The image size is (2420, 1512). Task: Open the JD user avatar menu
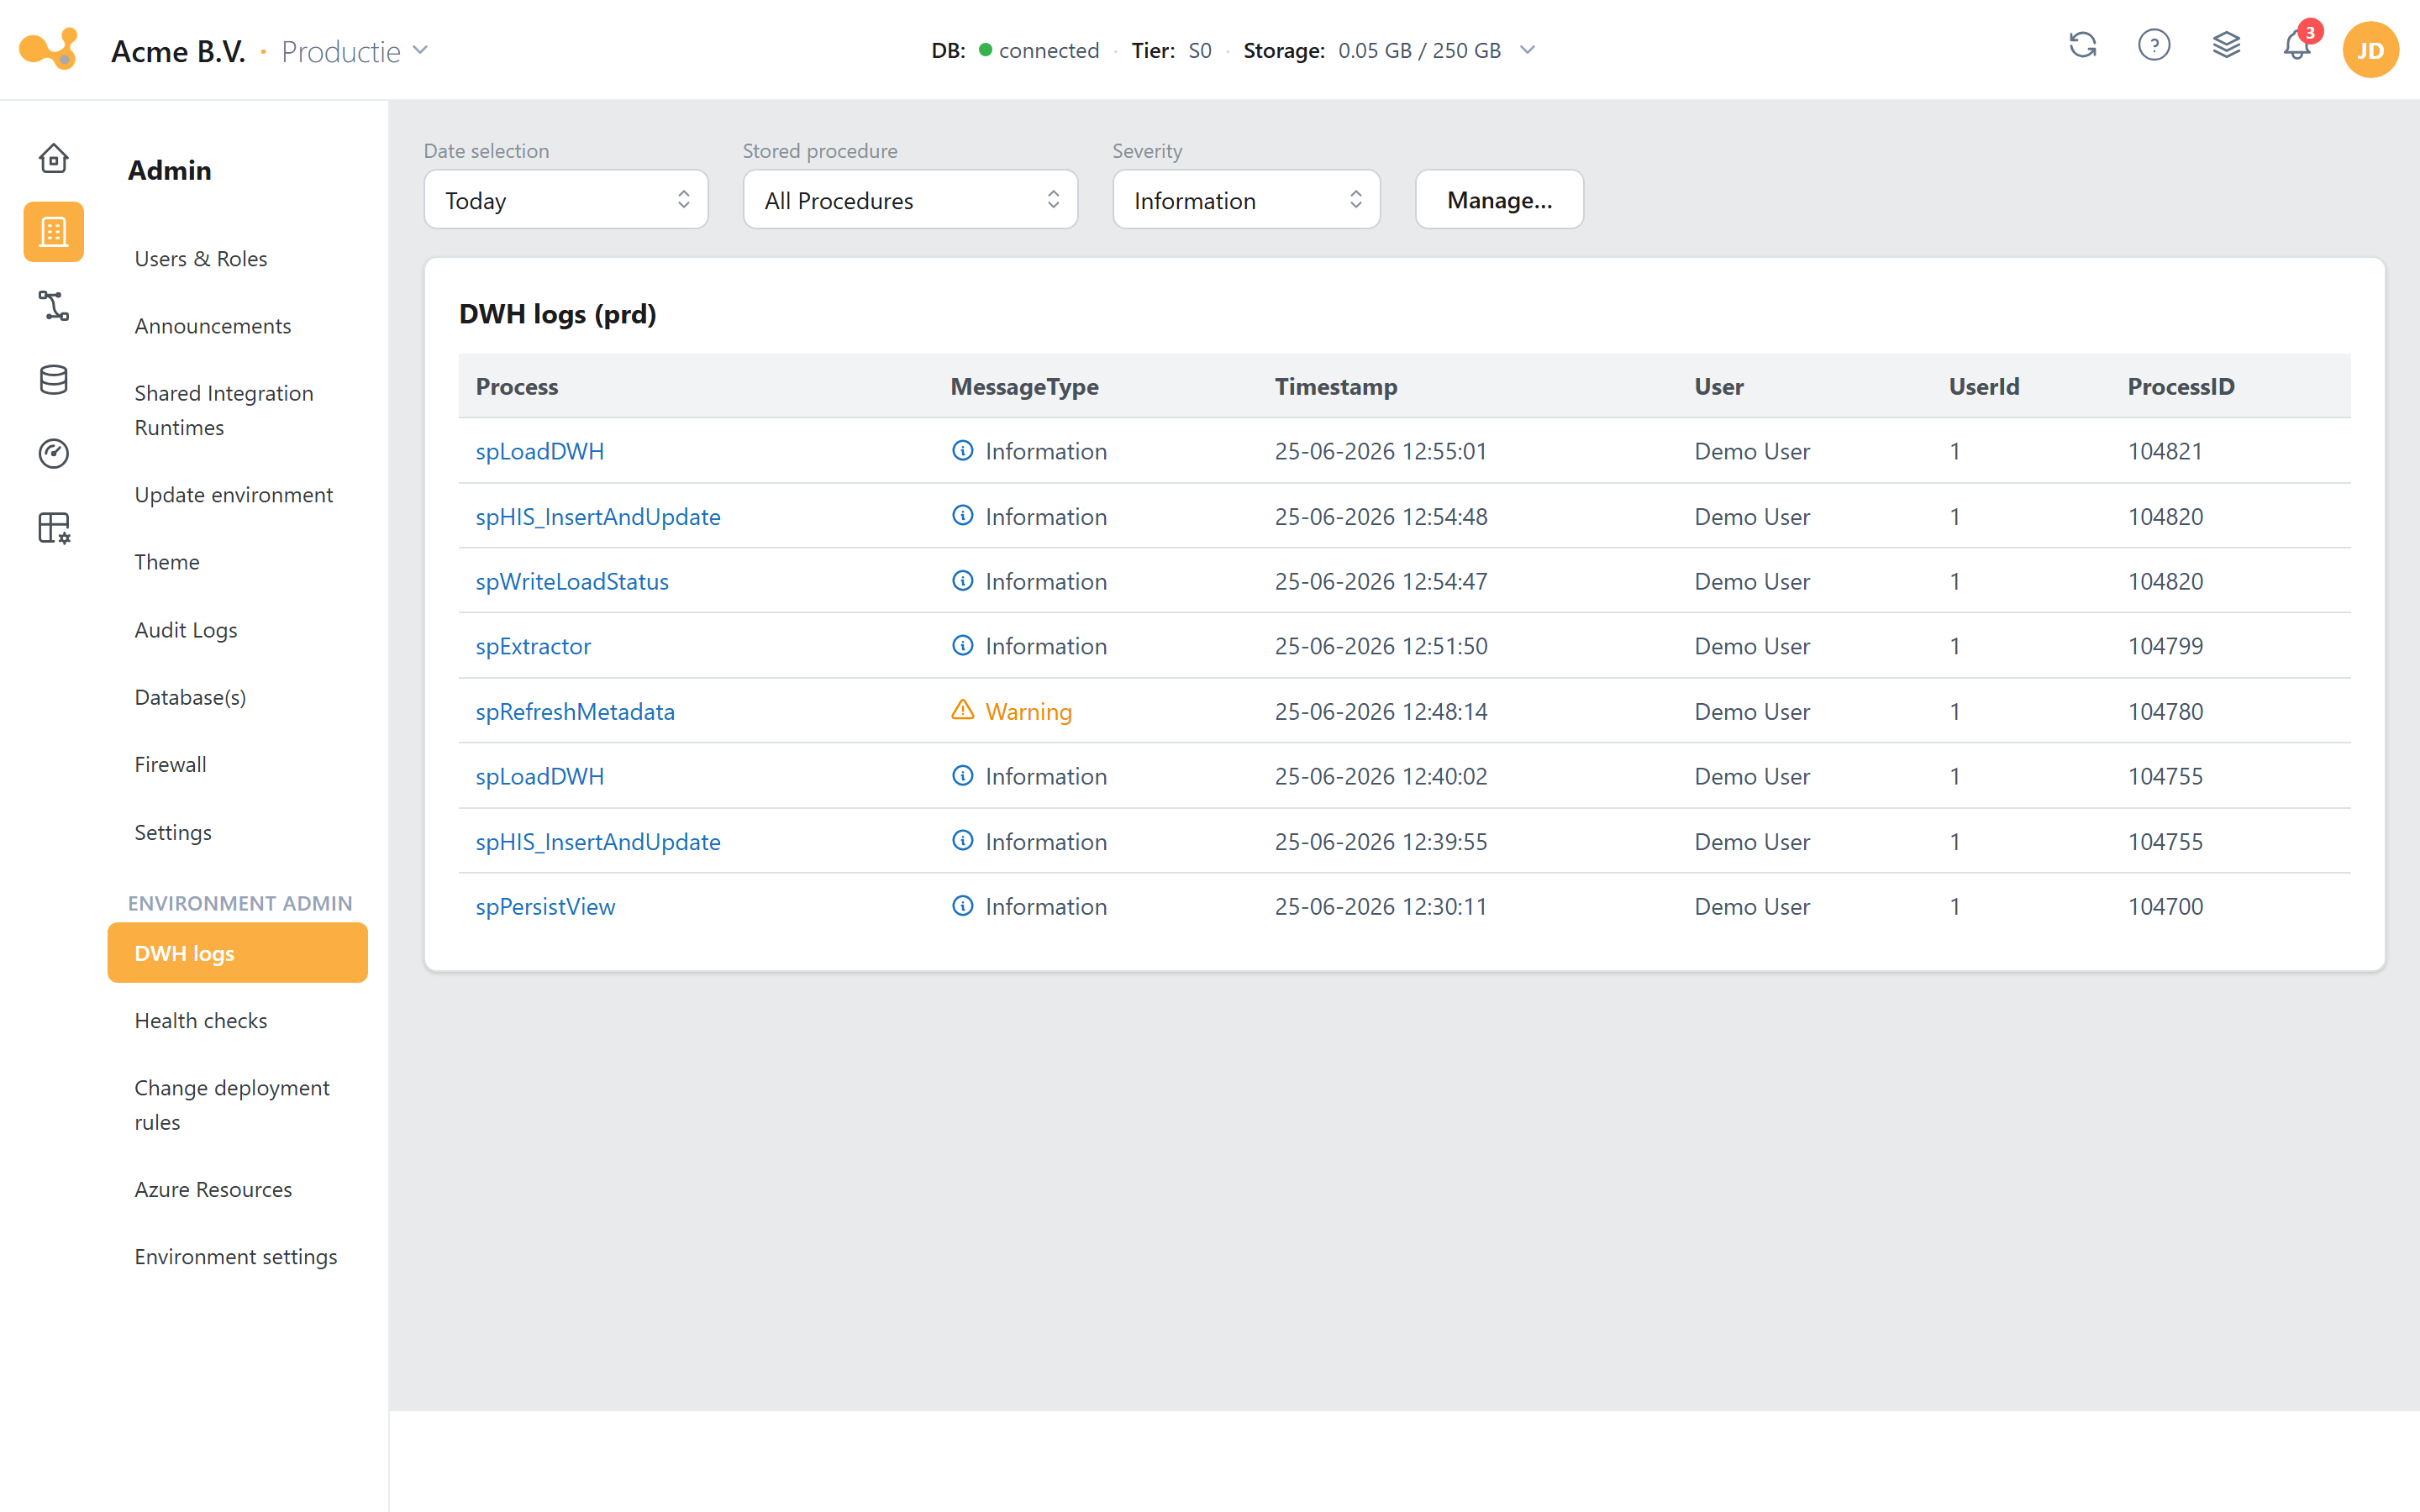2370,50
